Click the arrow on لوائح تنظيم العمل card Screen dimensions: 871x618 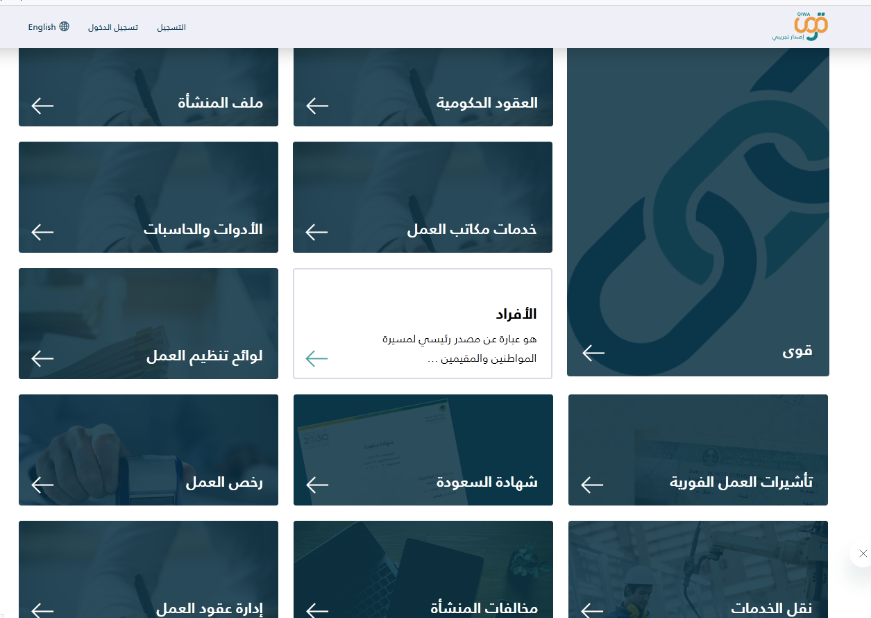[x=42, y=358]
